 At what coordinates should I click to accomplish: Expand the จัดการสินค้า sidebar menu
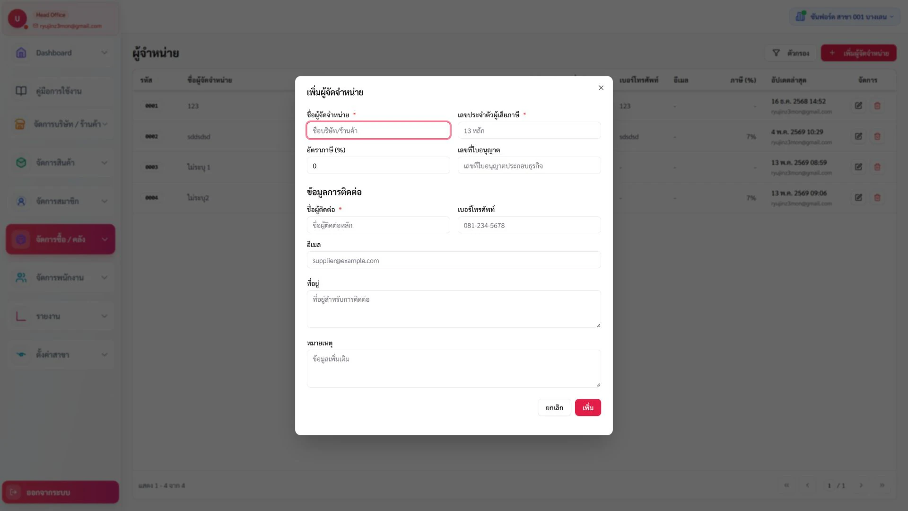(60, 163)
